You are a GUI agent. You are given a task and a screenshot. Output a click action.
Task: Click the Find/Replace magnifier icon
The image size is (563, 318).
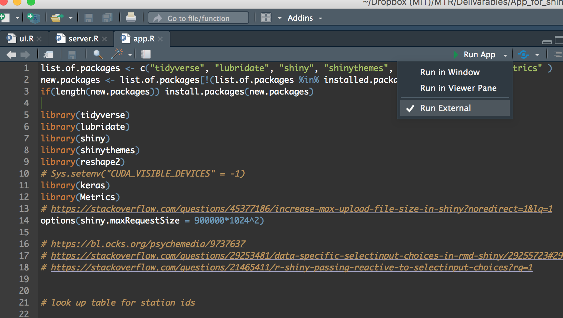pos(98,54)
